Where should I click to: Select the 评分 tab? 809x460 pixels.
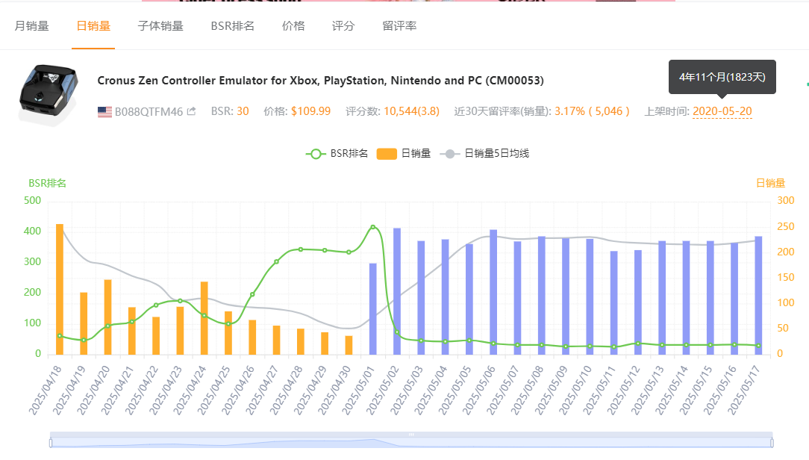click(x=343, y=26)
